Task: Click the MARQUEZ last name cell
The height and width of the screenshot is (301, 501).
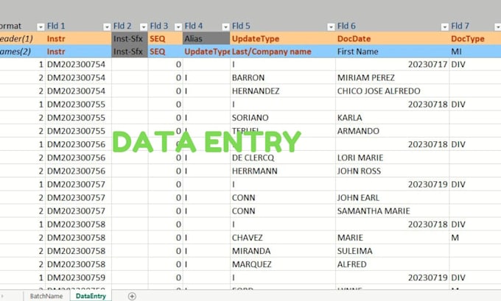Action: [x=282, y=264]
